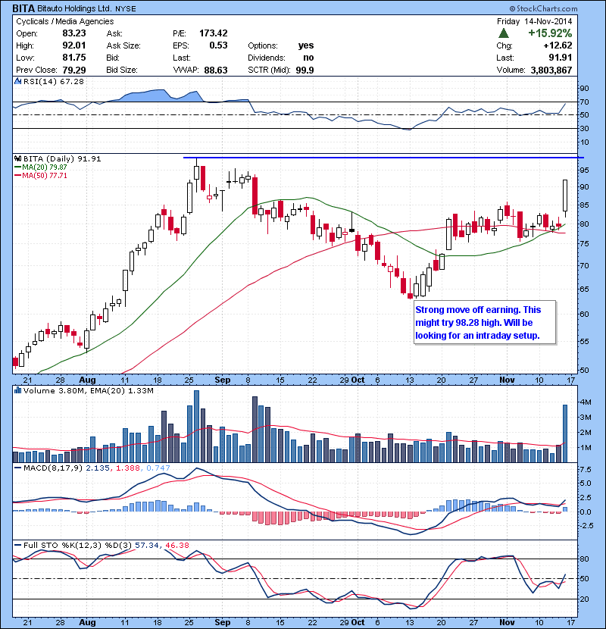Image resolution: width=606 pixels, height=629 pixels.
Task: Click the Open value 83.23
Action: coord(74,33)
